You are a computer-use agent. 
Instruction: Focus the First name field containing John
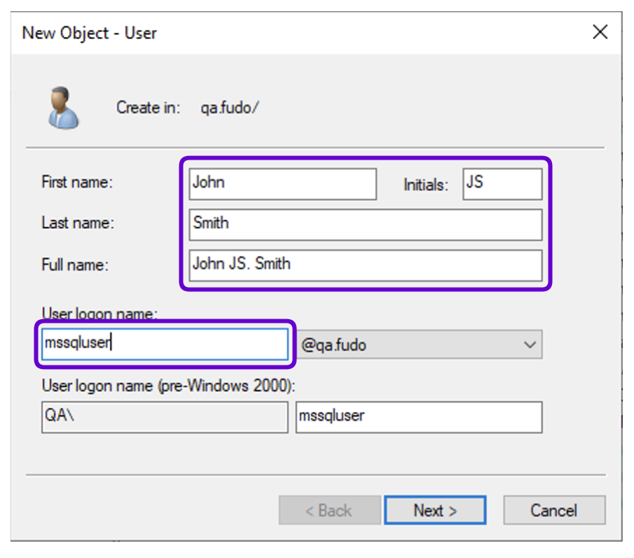pos(282,184)
